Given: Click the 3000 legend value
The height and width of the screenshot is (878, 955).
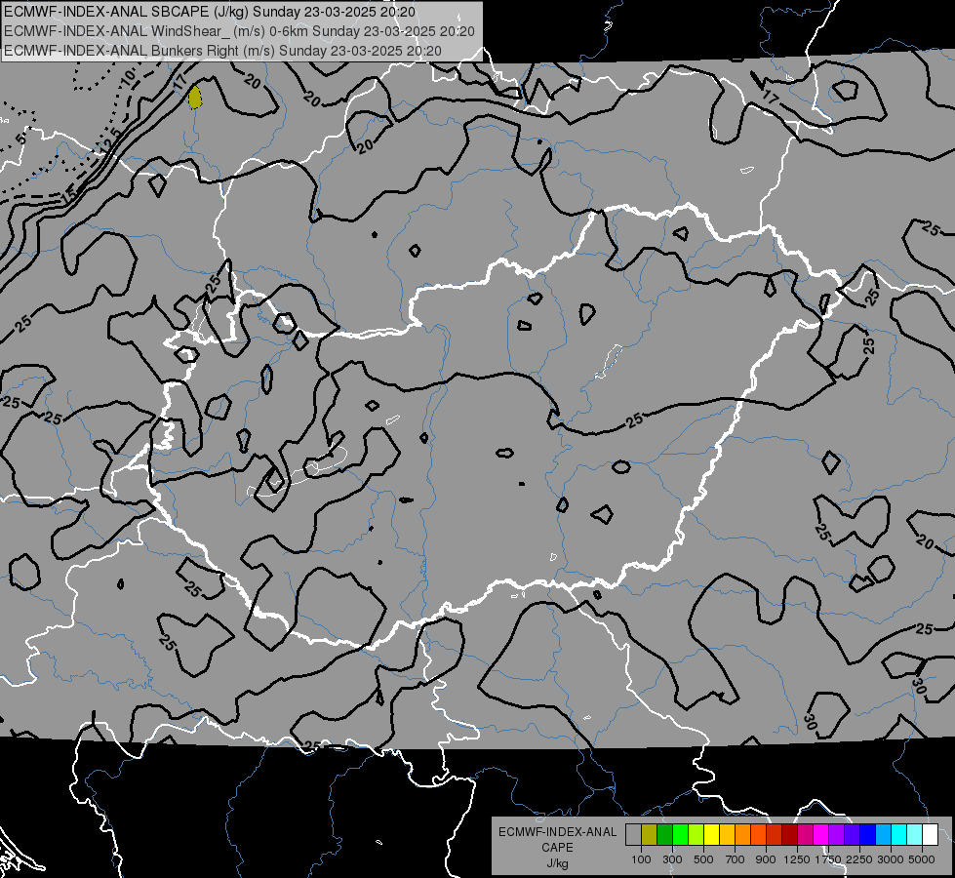Looking at the screenshot, I should [891, 859].
